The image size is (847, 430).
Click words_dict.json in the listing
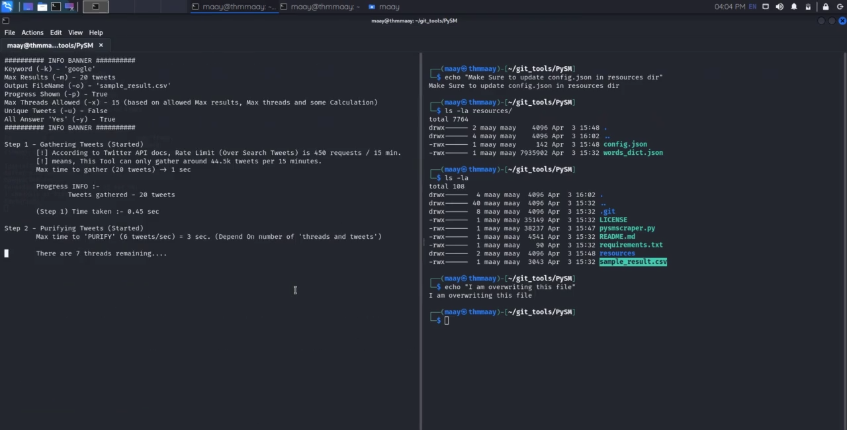pos(633,153)
